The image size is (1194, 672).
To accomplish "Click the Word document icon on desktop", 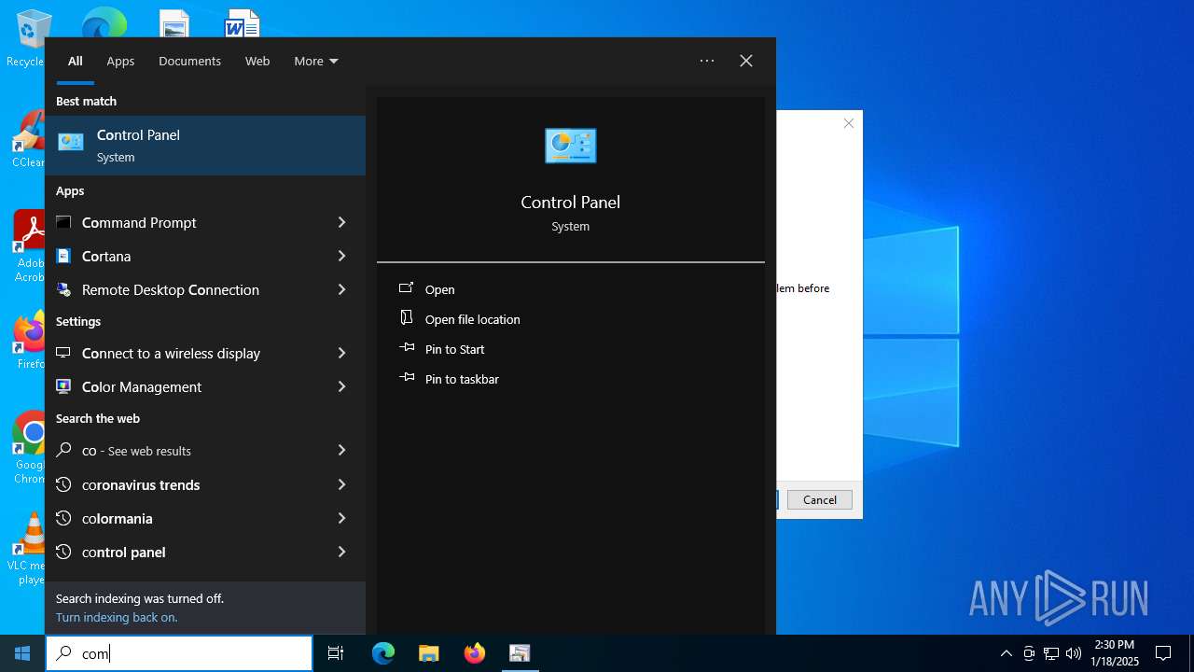I will pyautogui.click(x=242, y=23).
